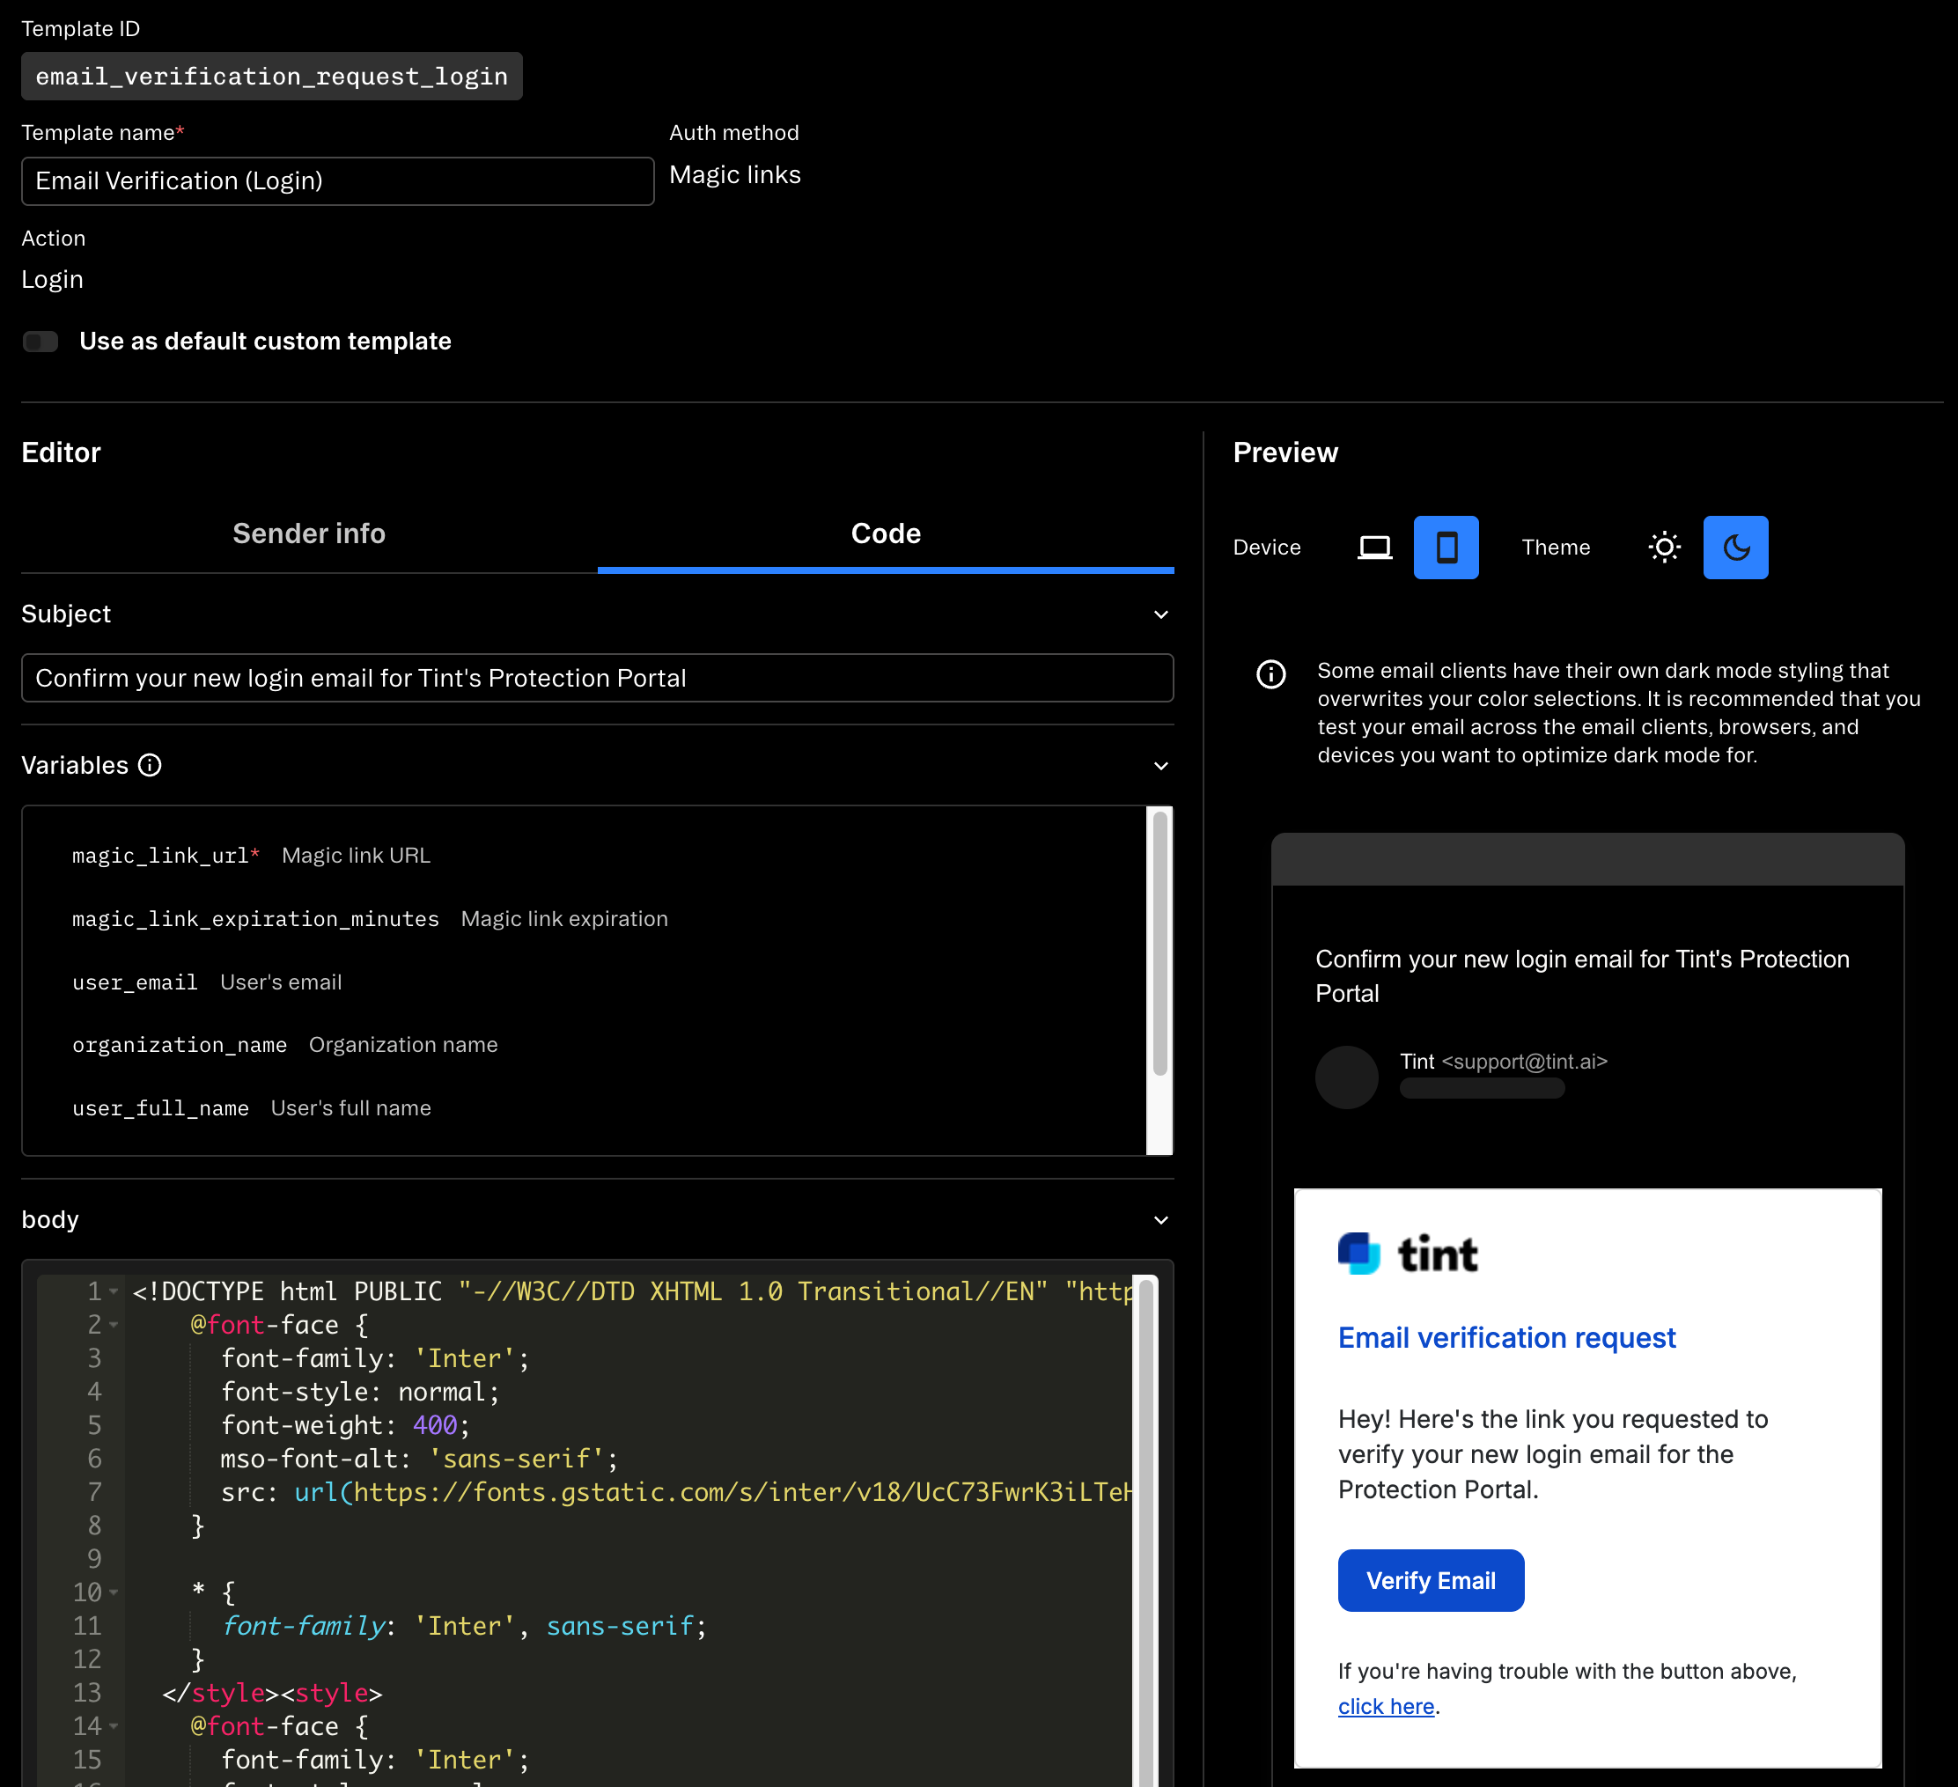Select the dark theme moon icon
The image size is (1958, 1787).
1735,547
